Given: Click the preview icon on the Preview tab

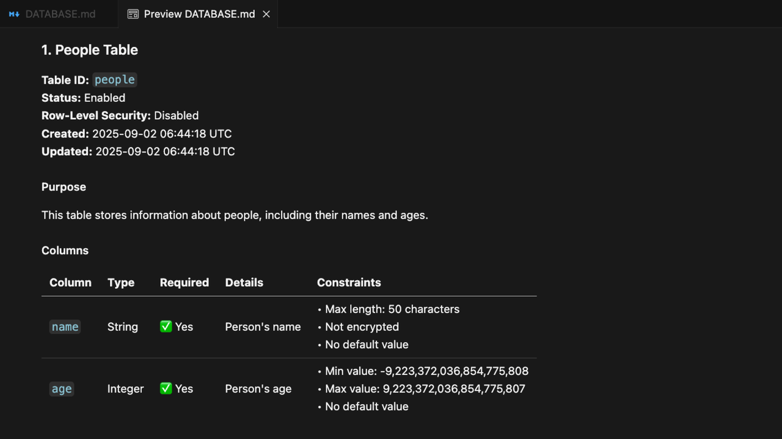Looking at the screenshot, I should click(x=133, y=14).
